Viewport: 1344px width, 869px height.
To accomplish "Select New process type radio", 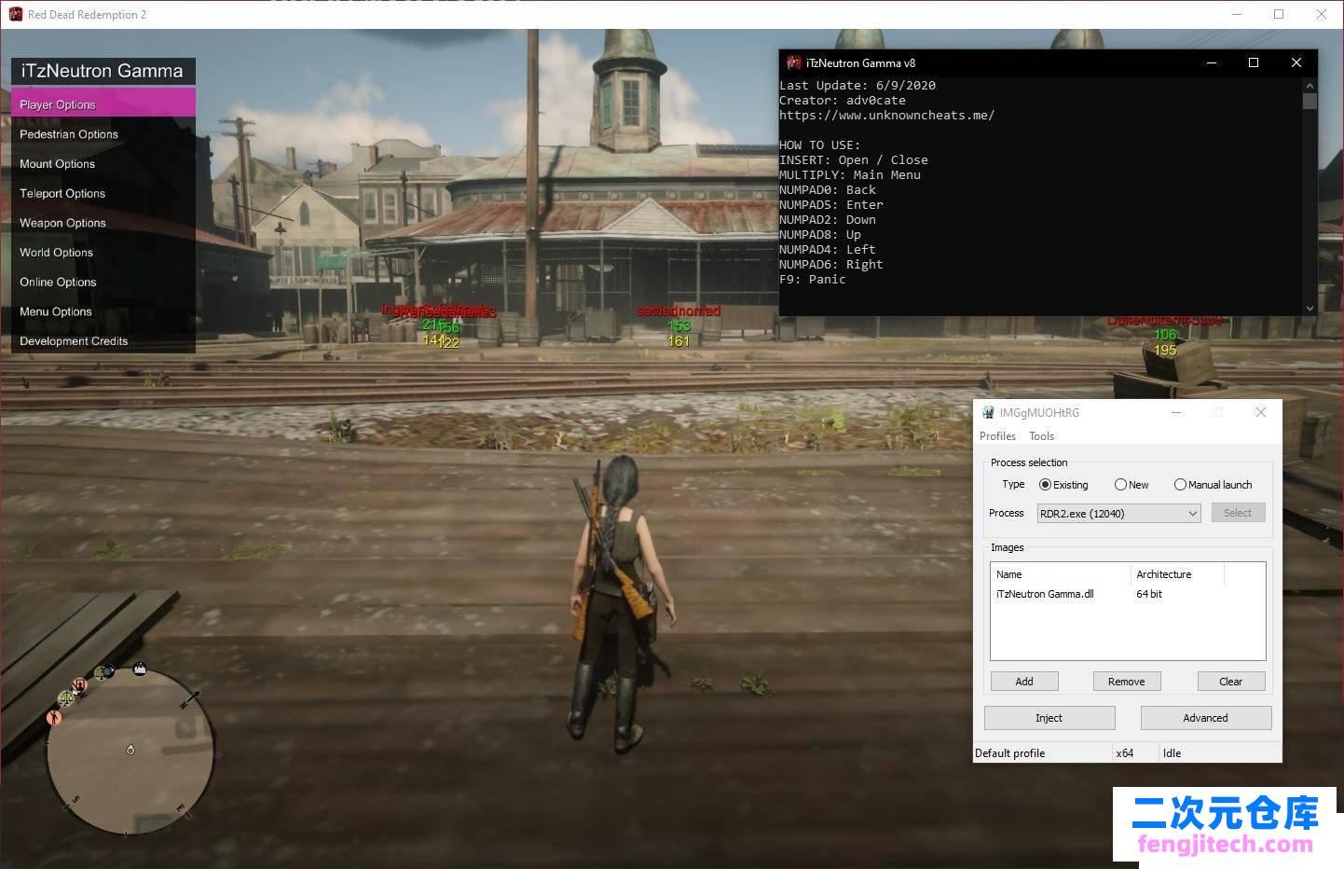I will (1131, 485).
